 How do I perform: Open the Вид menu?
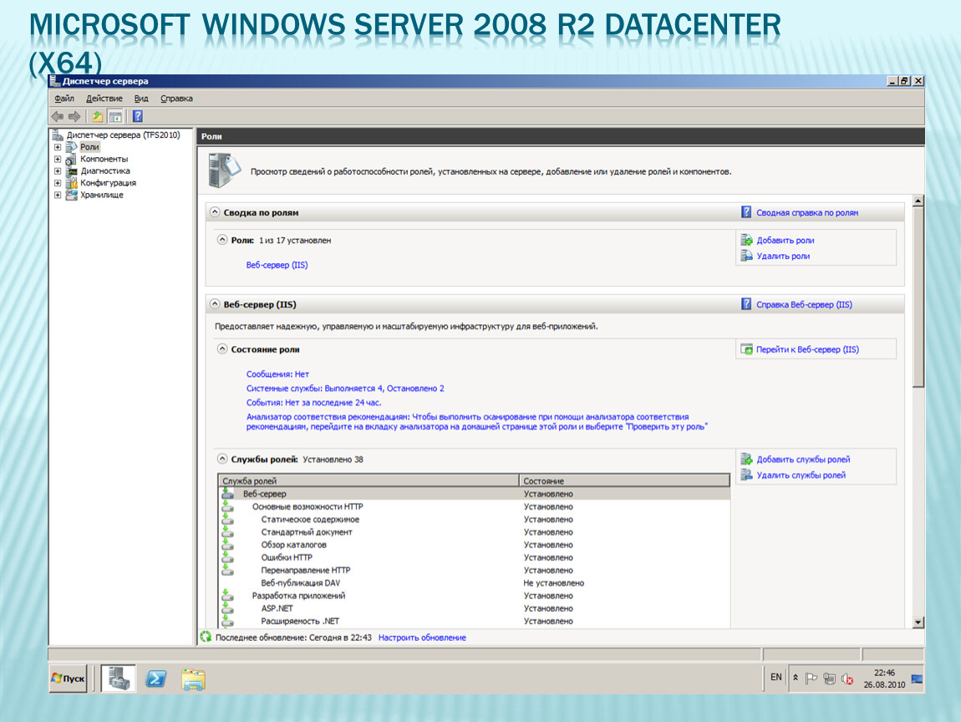[141, 98]
